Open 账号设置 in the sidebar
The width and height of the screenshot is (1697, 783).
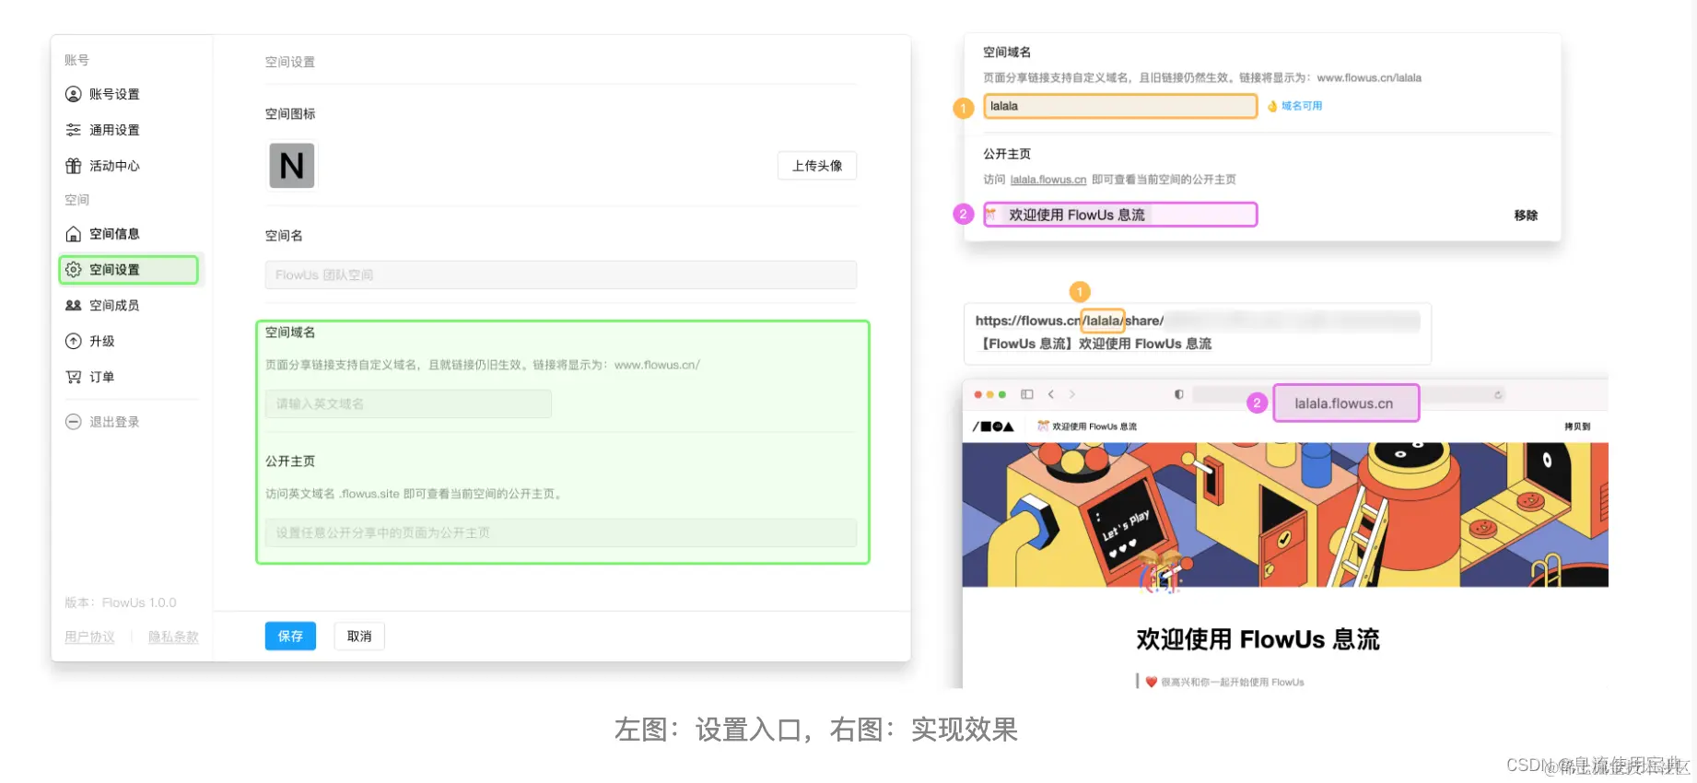(x=114, y=94)
